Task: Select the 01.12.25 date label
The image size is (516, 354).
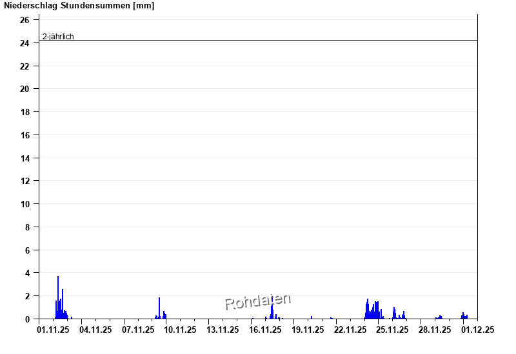Action: (x=478, y=330)
